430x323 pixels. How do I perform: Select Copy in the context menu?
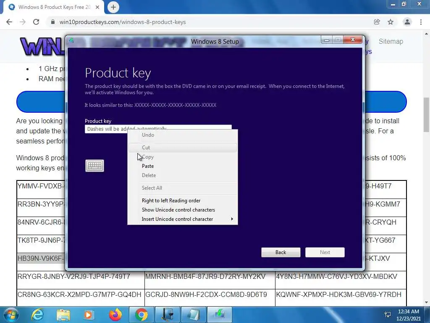(183, 157)
